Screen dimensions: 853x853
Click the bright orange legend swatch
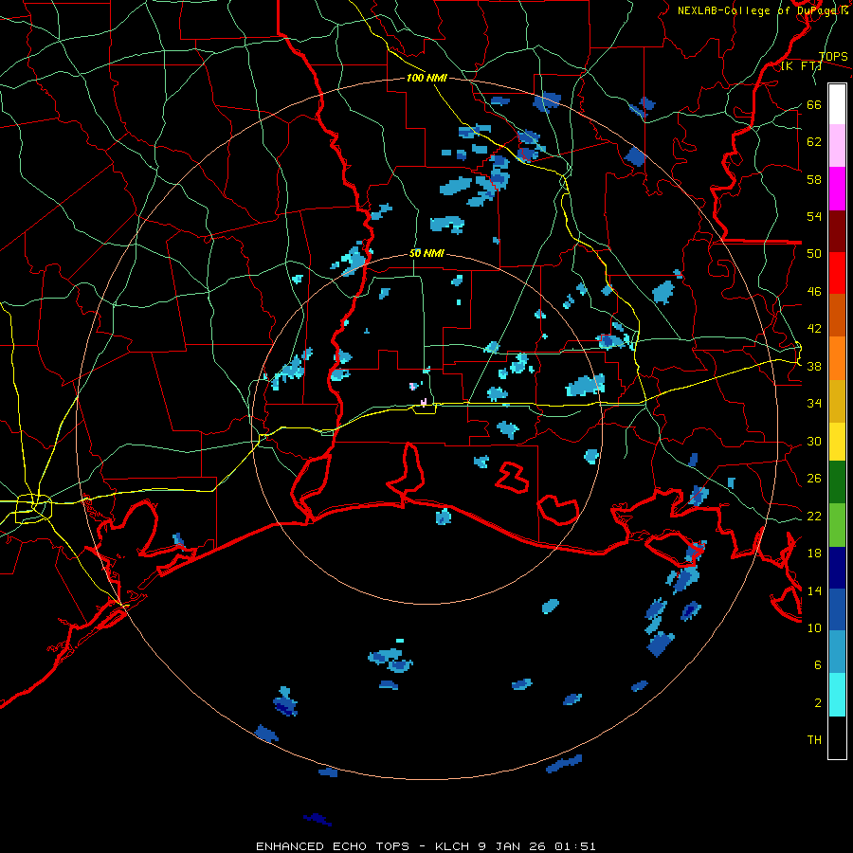837,358
